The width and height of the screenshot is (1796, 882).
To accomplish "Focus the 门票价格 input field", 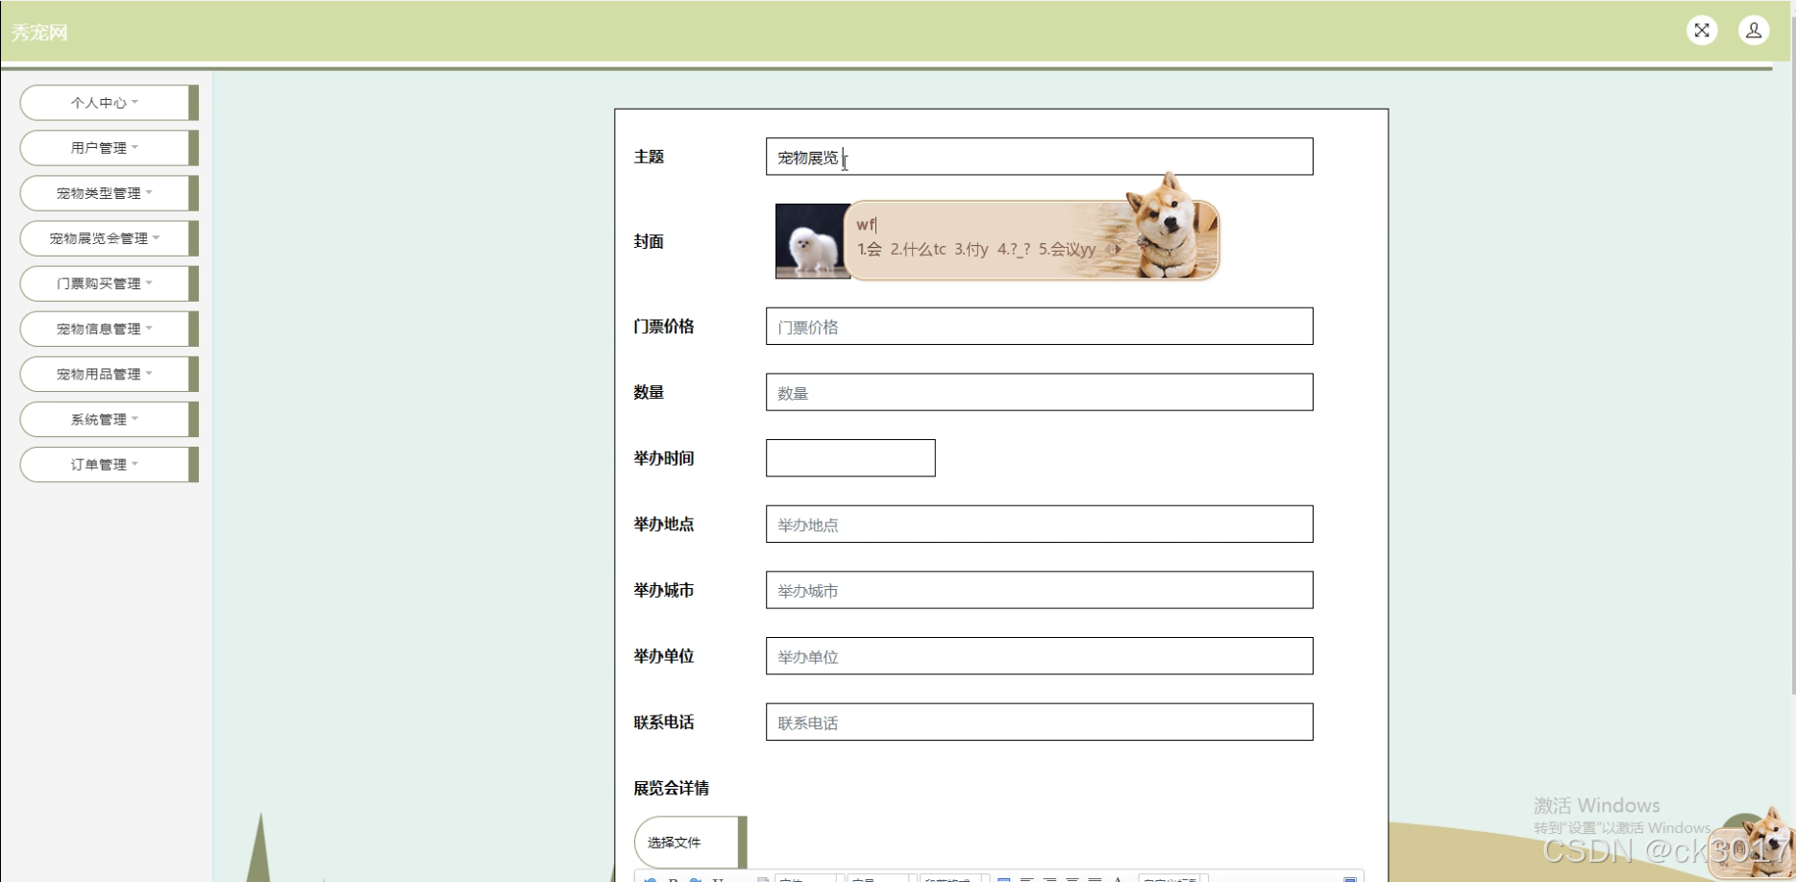I will (x=1039, y=327).
